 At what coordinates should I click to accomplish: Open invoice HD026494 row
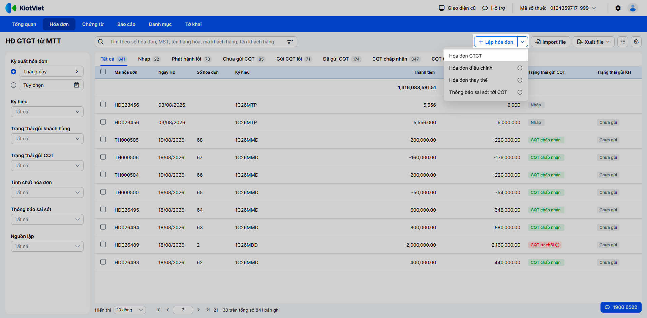(x=368, y=227)
